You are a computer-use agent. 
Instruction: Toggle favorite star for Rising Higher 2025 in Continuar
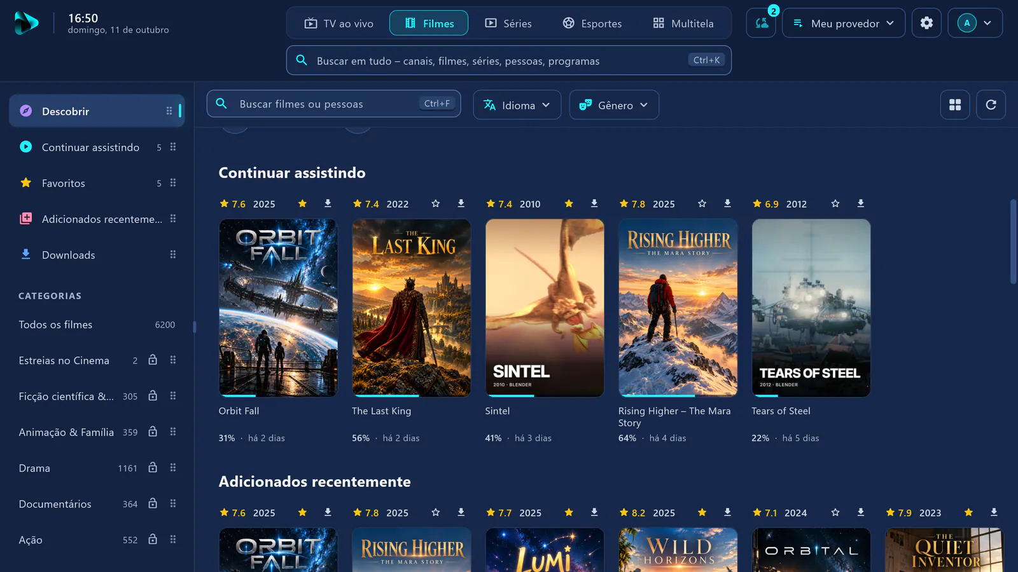click(702, 203)
